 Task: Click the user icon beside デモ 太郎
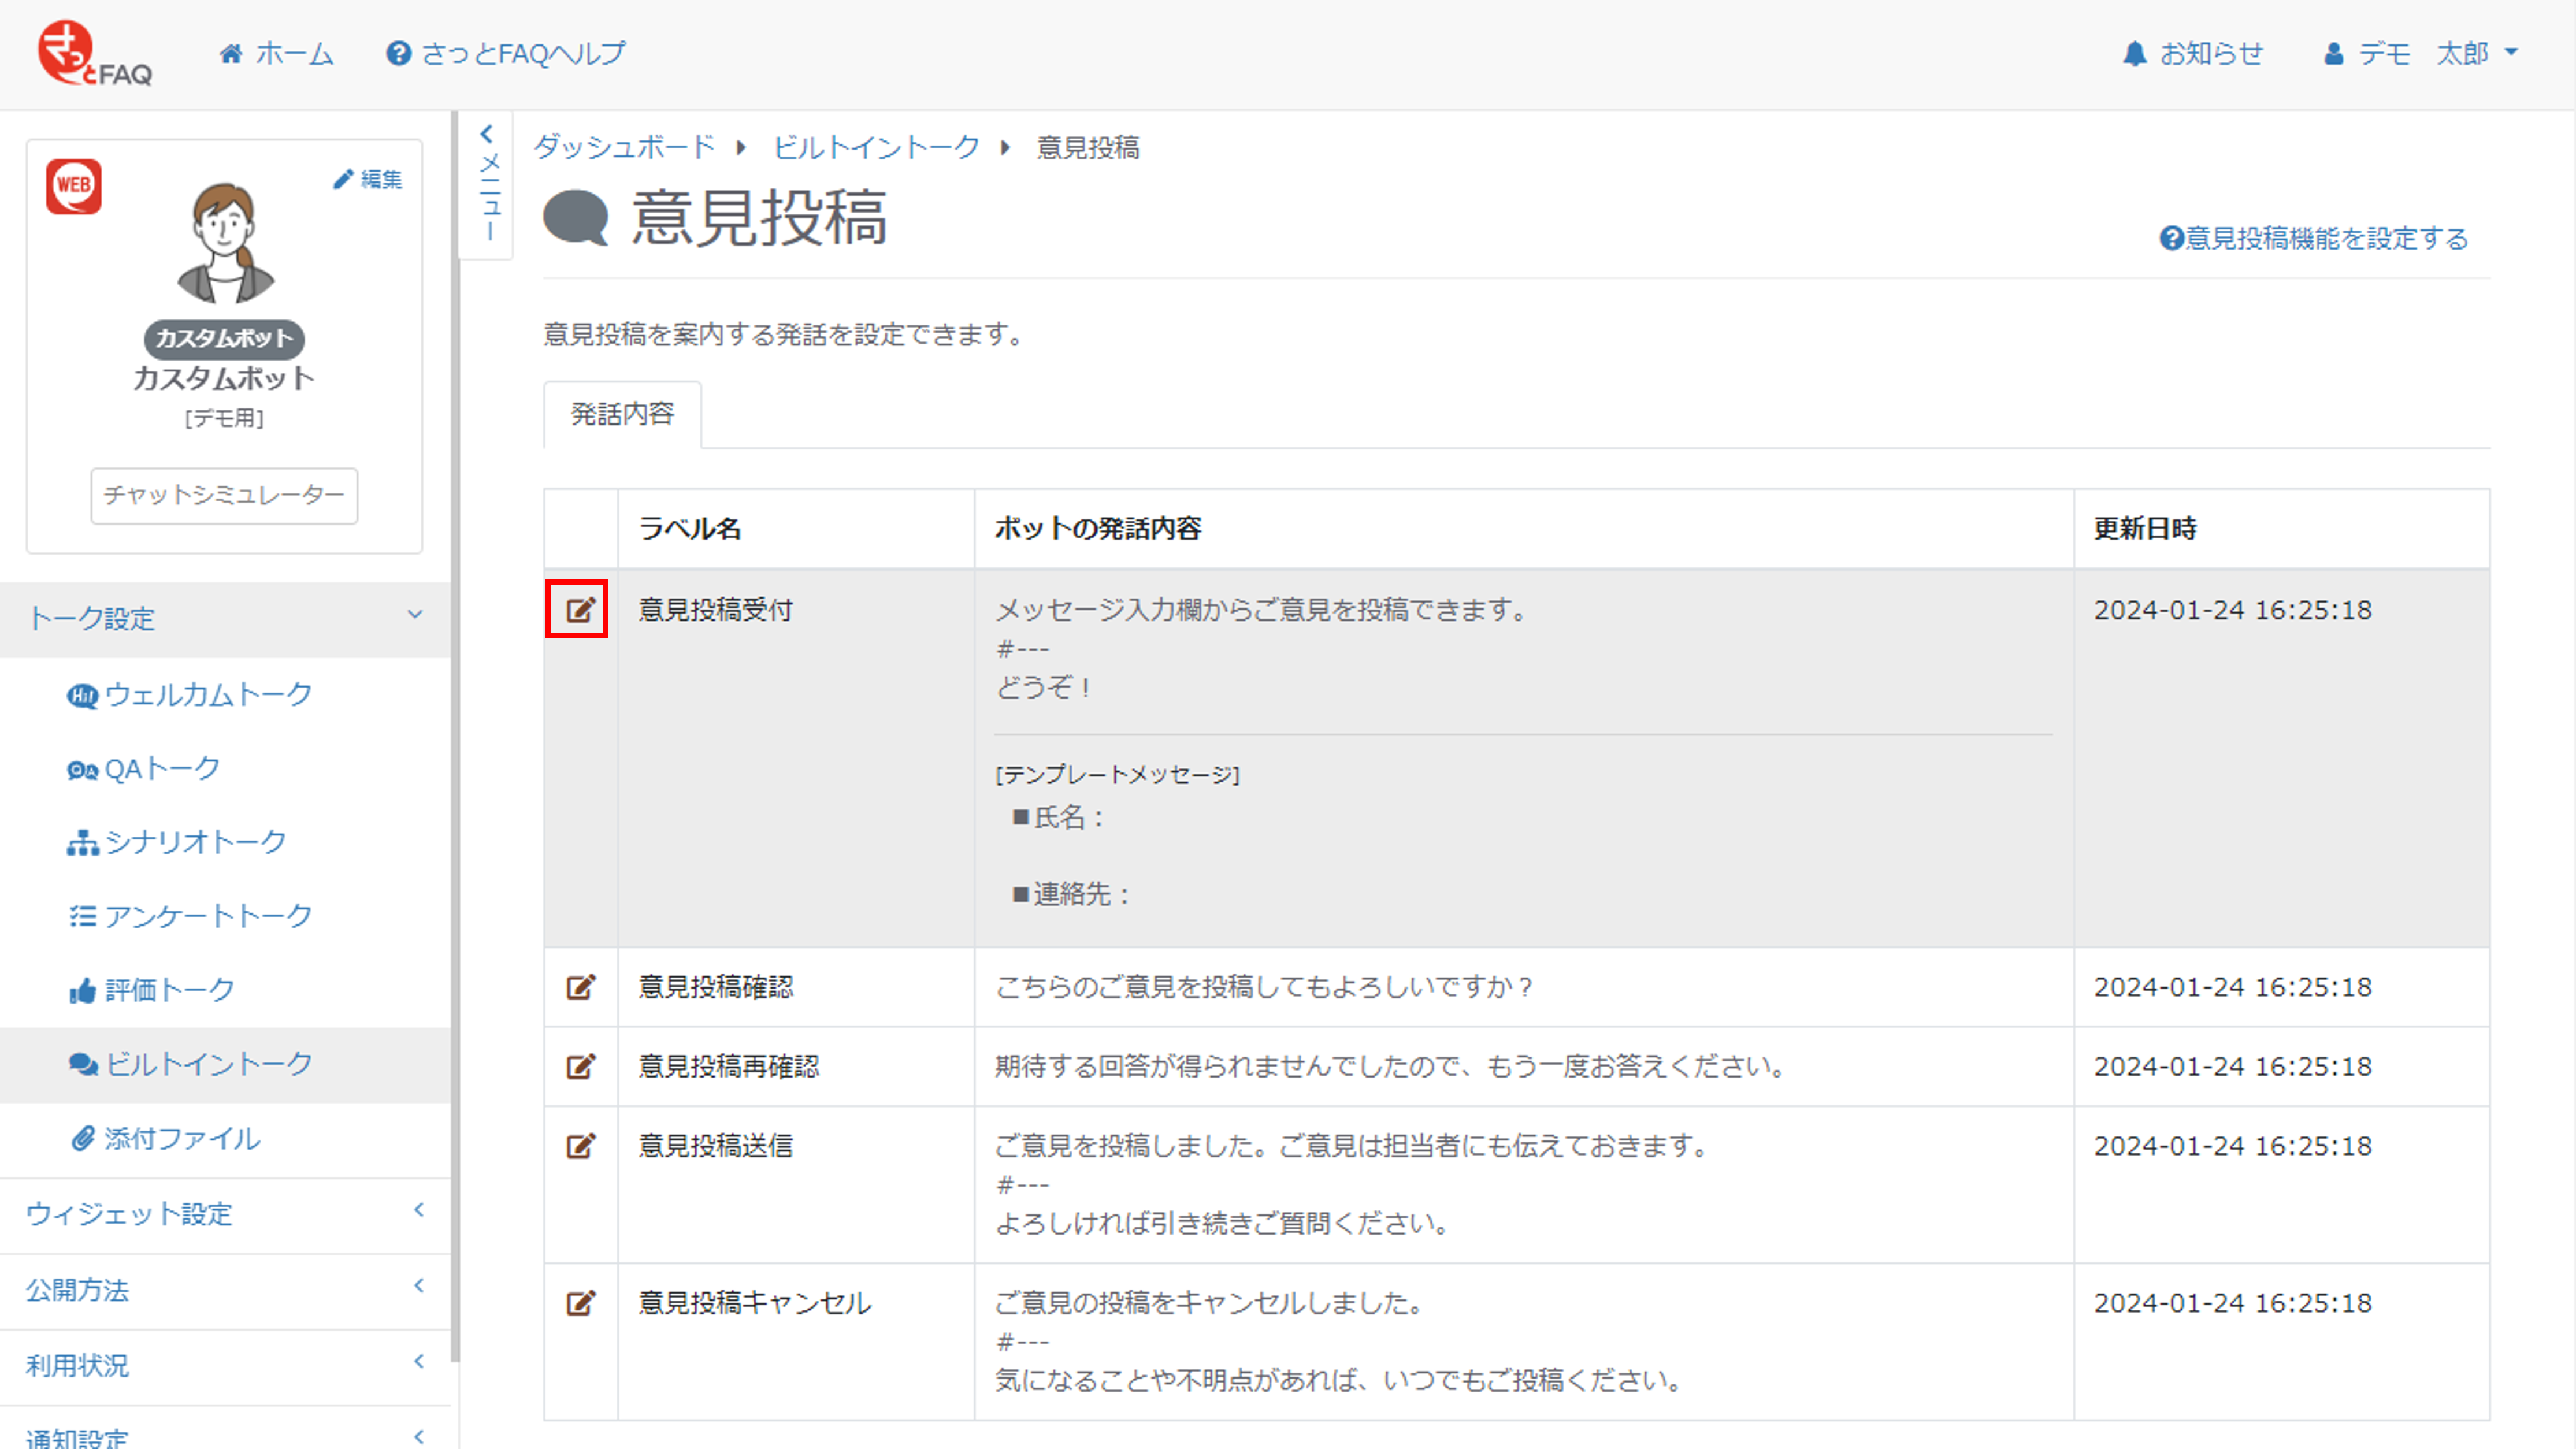[2333, 54]
